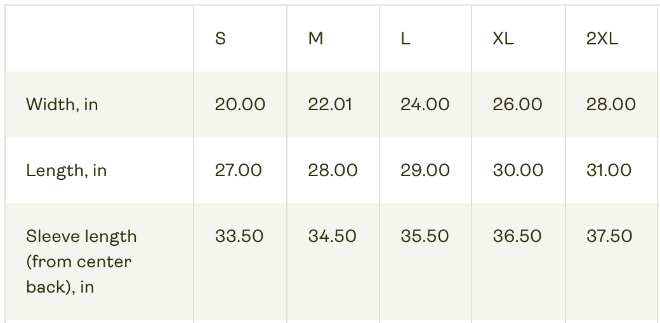Click the S size column header
The width and height of the screenshot is (660, 323).
click(220, 39)
